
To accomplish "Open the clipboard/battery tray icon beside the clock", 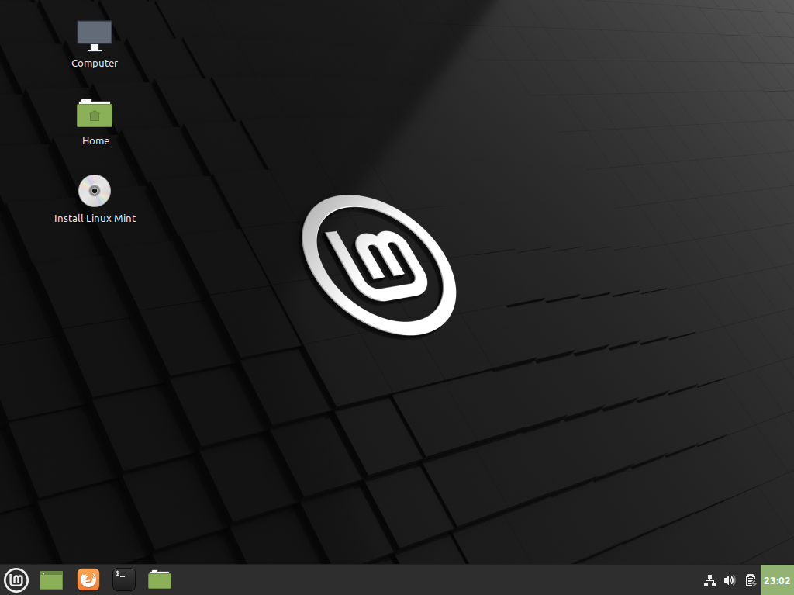I will (751, 580).
